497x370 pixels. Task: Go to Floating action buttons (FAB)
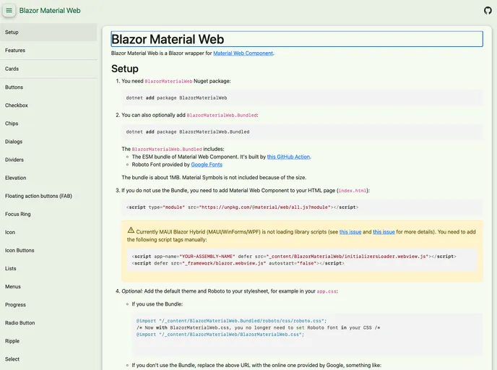click(x=38, y=196)
